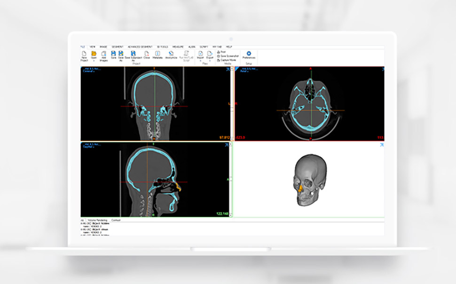Expand the Import dropdown
Image resolution: width=456 pixels, height=284 pixels.
coord(200,61)
